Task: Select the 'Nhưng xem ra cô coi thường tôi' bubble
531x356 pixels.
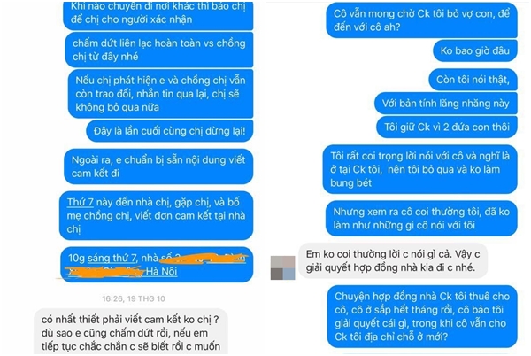Action: click(x=421, y=219)
